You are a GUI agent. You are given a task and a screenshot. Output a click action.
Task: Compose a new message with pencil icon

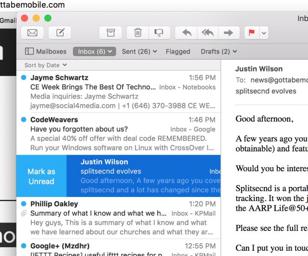[60, 33]
